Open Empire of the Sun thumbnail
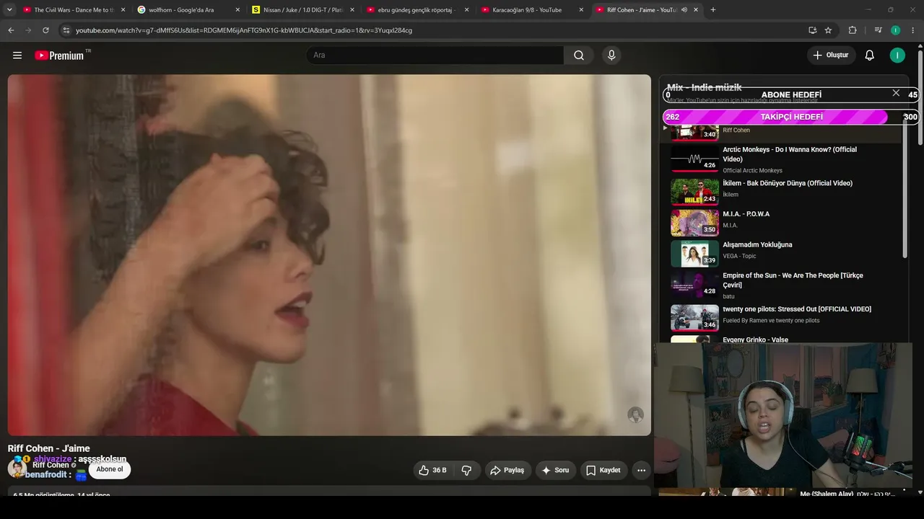The width and height of the screenshot is (924, 519). click(x=694, y=285)
